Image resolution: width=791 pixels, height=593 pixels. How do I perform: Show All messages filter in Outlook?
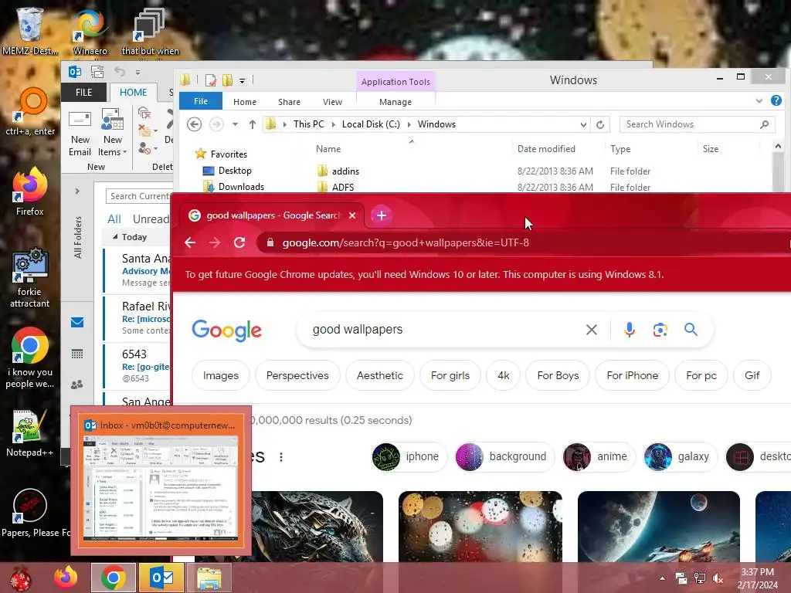coord(114,219)
